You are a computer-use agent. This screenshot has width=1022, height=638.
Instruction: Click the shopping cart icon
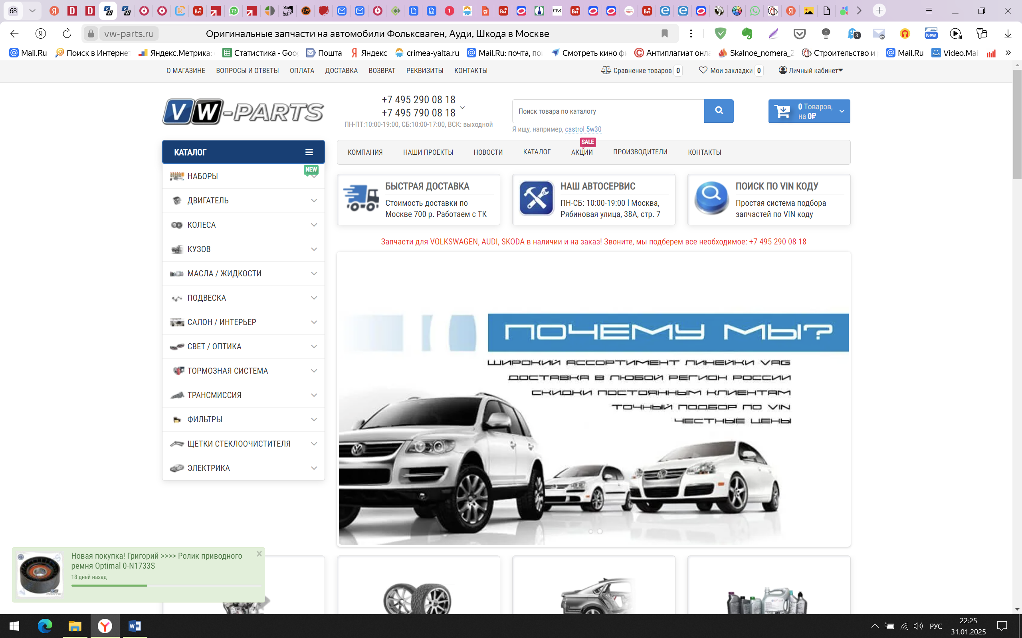point(782,111)
